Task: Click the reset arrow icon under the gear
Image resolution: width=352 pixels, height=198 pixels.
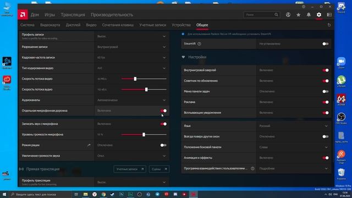Action: click(x=329, y=25)
